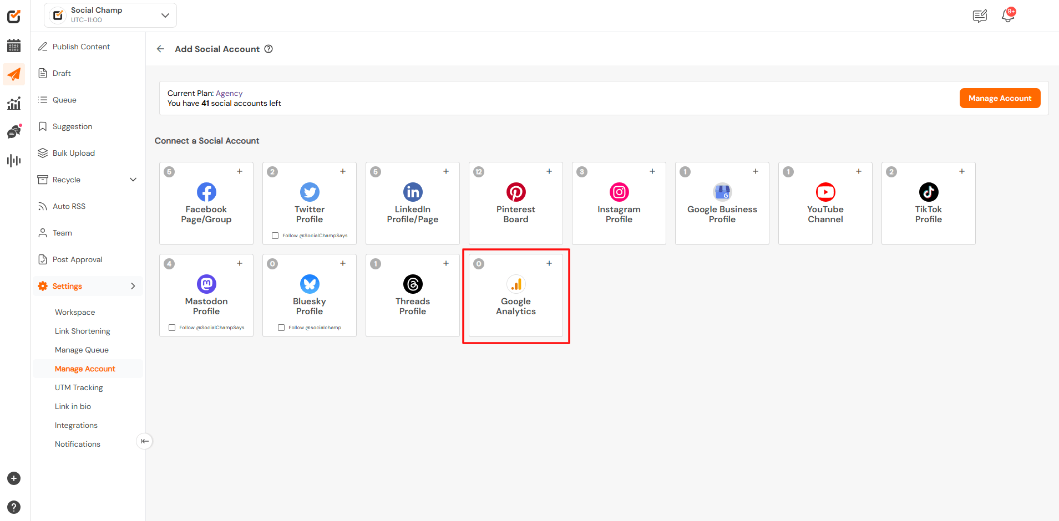Click the plus on Google Analytics card
The width and height of the screenshot is (1059, 521).
coord(549,263)
